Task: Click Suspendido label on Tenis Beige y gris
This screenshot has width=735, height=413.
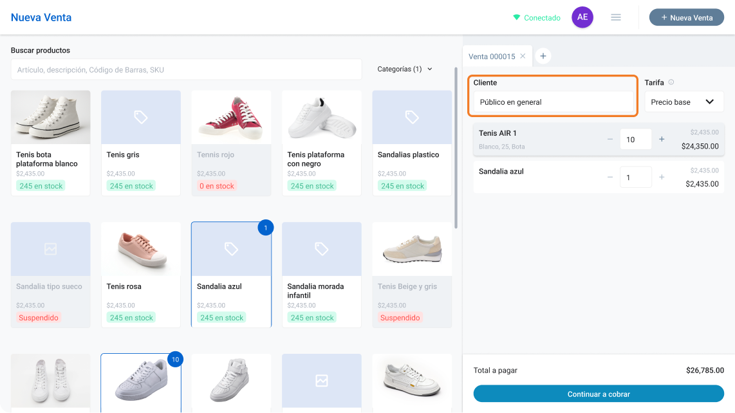Action: click(400, 318)
